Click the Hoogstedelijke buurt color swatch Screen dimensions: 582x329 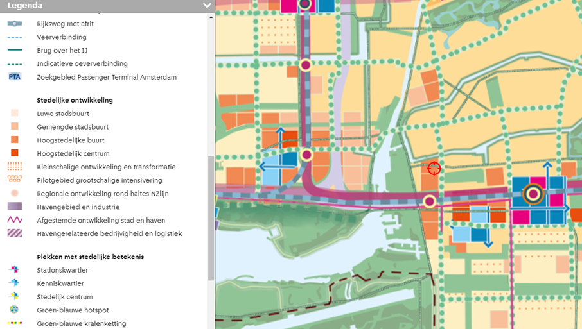tap(15, 140)
